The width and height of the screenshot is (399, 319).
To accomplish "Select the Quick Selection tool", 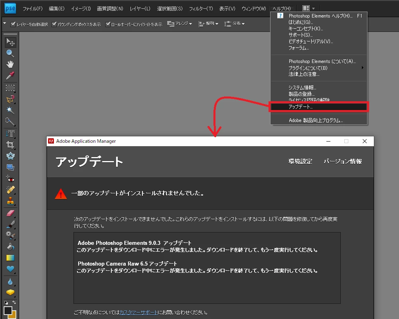I will click(x=10, y=122).
